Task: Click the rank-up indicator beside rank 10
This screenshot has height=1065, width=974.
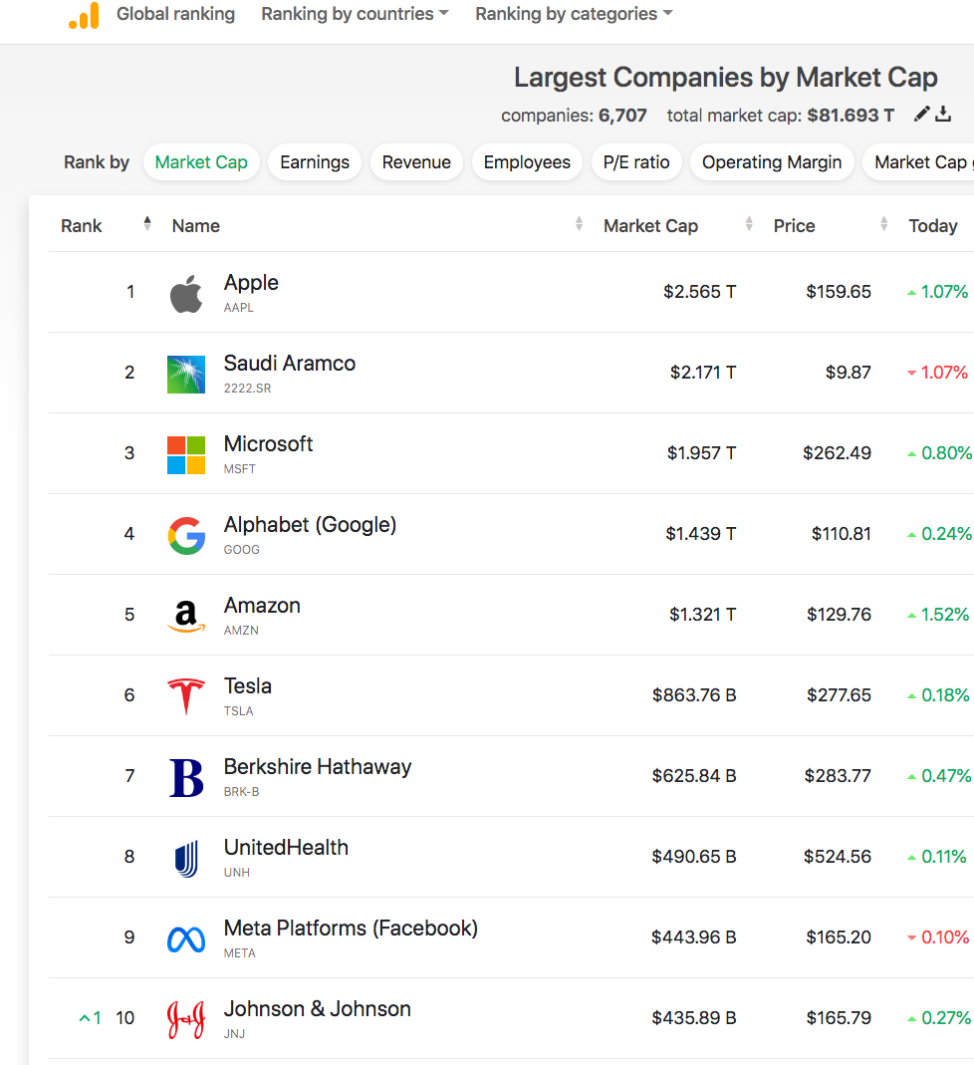Action: (x=90, y=1018)
